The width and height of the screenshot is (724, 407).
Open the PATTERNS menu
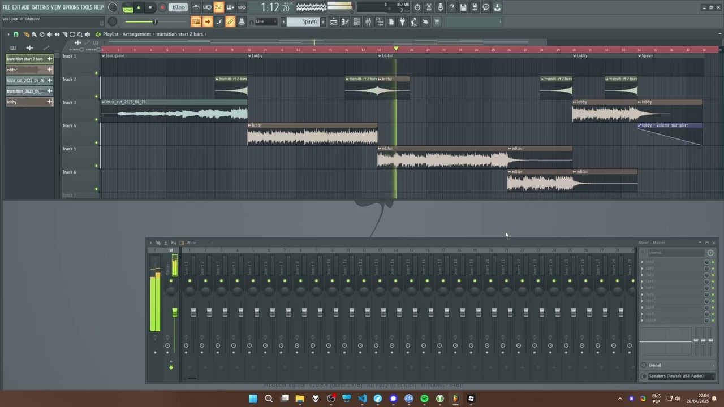click(x=40, y=7)
